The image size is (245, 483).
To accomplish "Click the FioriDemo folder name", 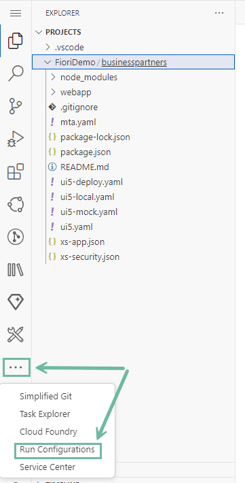I will 75,62.
